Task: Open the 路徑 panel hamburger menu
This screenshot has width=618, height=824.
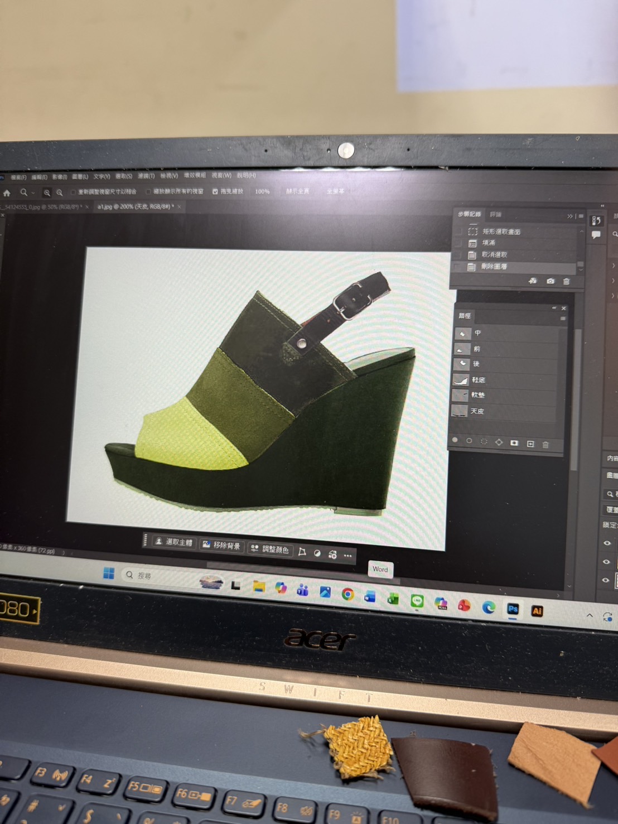Action: coord(563,319)
